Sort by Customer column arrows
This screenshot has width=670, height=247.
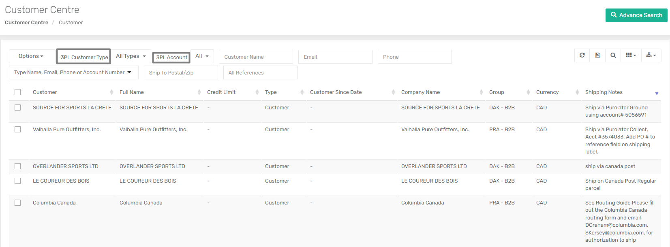tap(111, 92)
